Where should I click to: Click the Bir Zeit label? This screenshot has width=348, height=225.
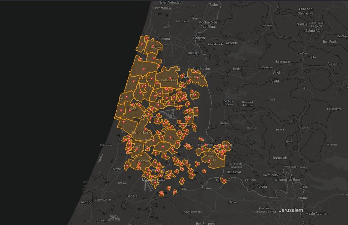[280, 130]
